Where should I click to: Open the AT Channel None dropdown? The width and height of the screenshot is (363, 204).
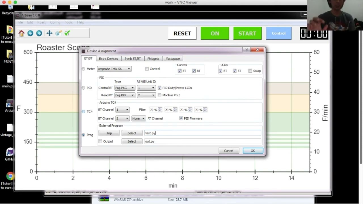[x=138, y=118]
